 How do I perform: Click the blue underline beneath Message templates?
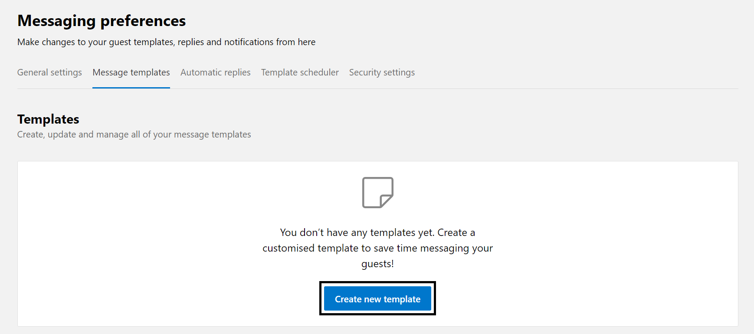pos(131,88)
